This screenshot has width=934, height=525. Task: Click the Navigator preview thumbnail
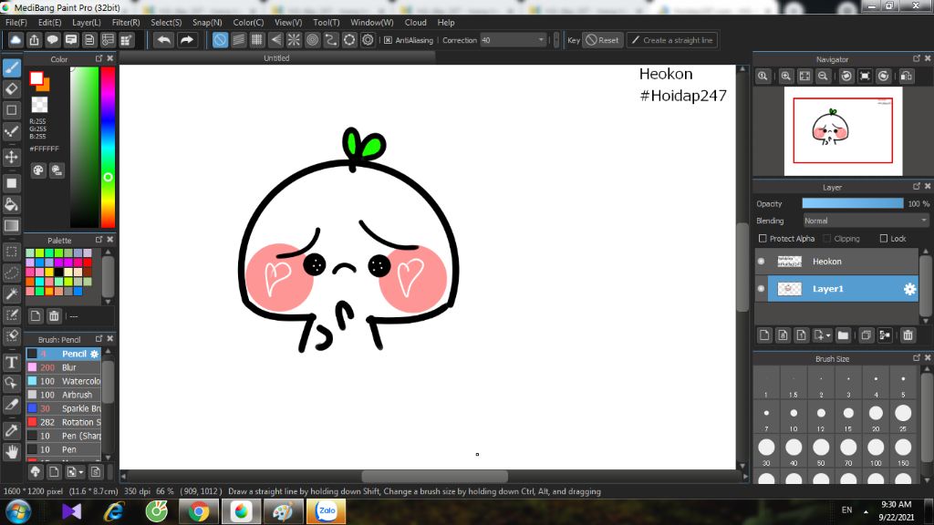[843, 131]
